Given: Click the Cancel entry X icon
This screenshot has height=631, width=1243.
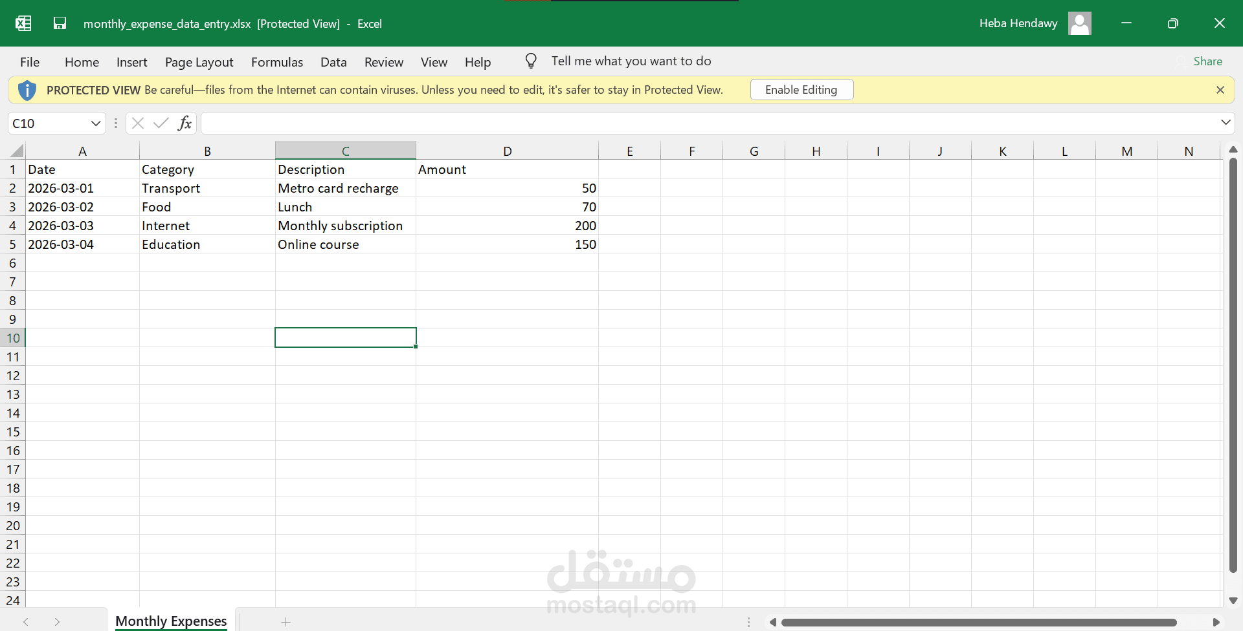Looking at the screenshot, I should point(138,123).
